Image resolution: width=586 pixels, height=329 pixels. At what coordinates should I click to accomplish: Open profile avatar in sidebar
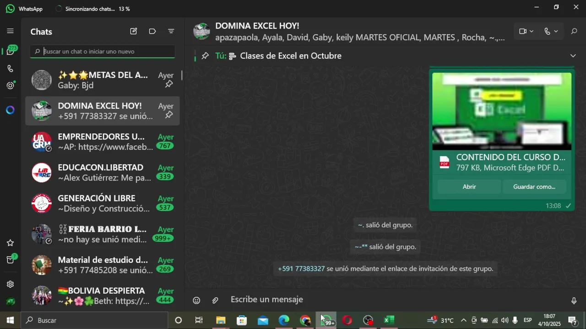pos(10,302)
